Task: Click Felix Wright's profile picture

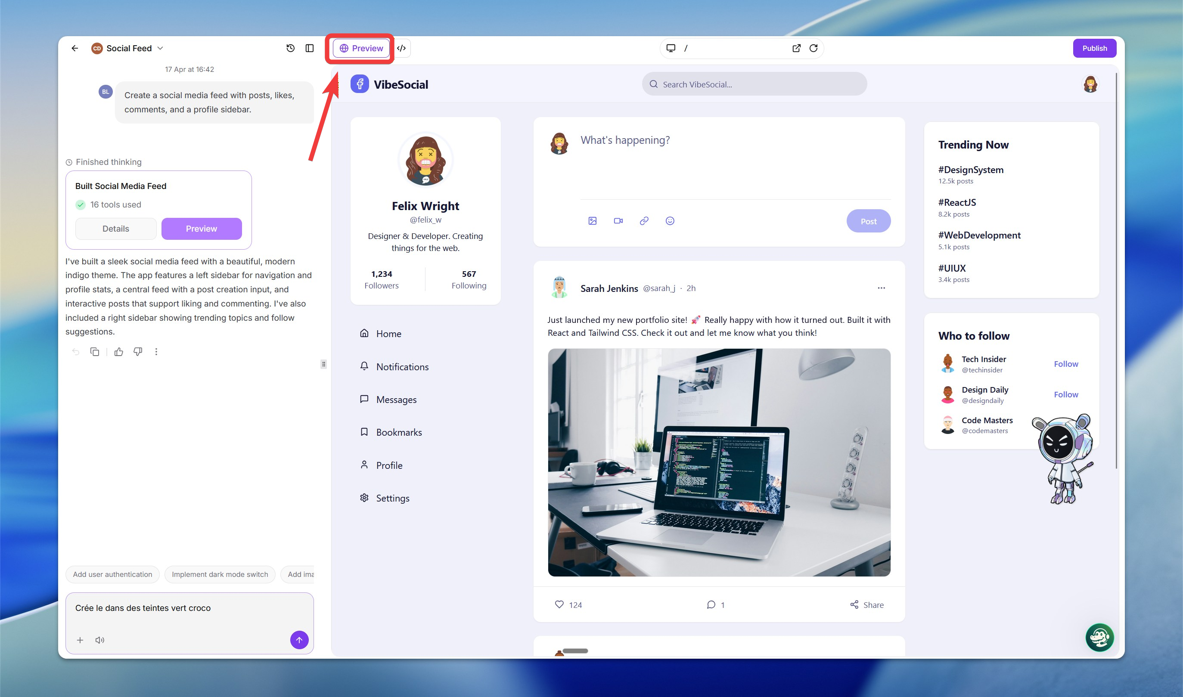Action: click(425, 160)
